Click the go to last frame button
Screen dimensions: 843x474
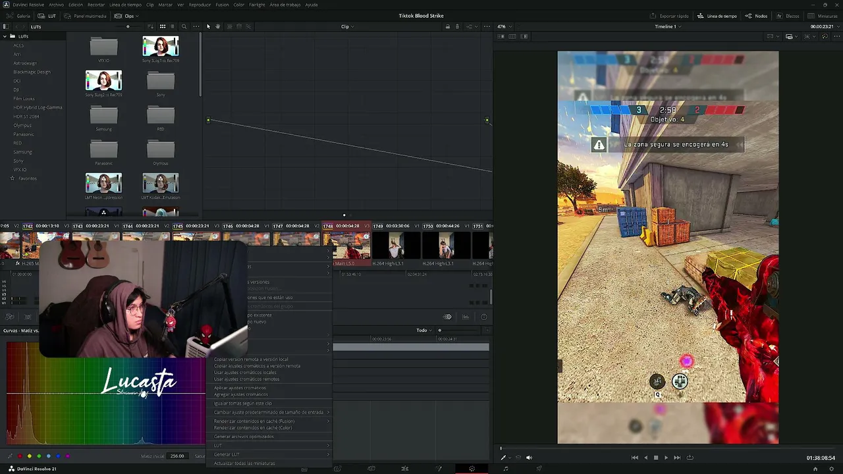click(x=677, y=458)
